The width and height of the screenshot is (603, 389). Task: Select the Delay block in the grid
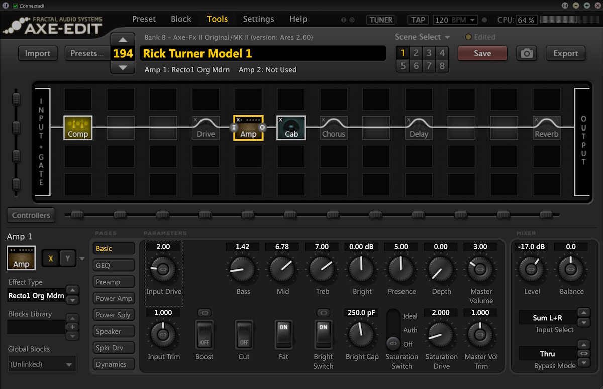click(419, 127)
